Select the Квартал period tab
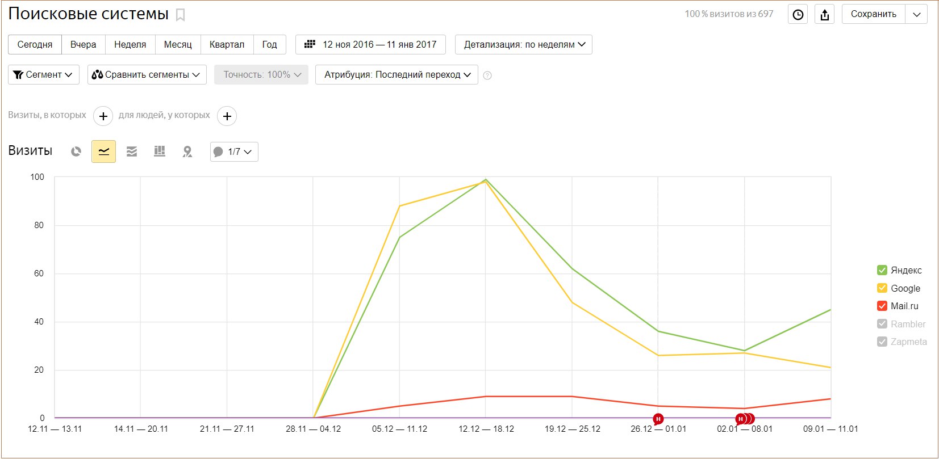Screen dimensions: 939x459 [227, 44]
